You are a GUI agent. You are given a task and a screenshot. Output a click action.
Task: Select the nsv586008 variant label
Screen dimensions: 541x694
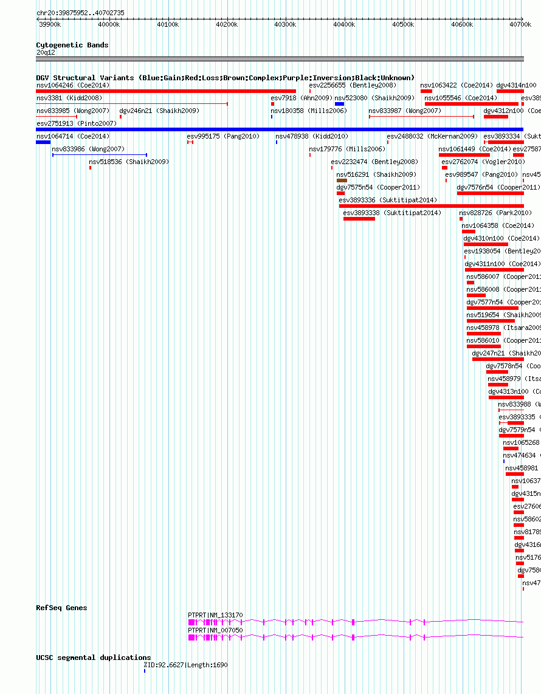pos(503,289)
